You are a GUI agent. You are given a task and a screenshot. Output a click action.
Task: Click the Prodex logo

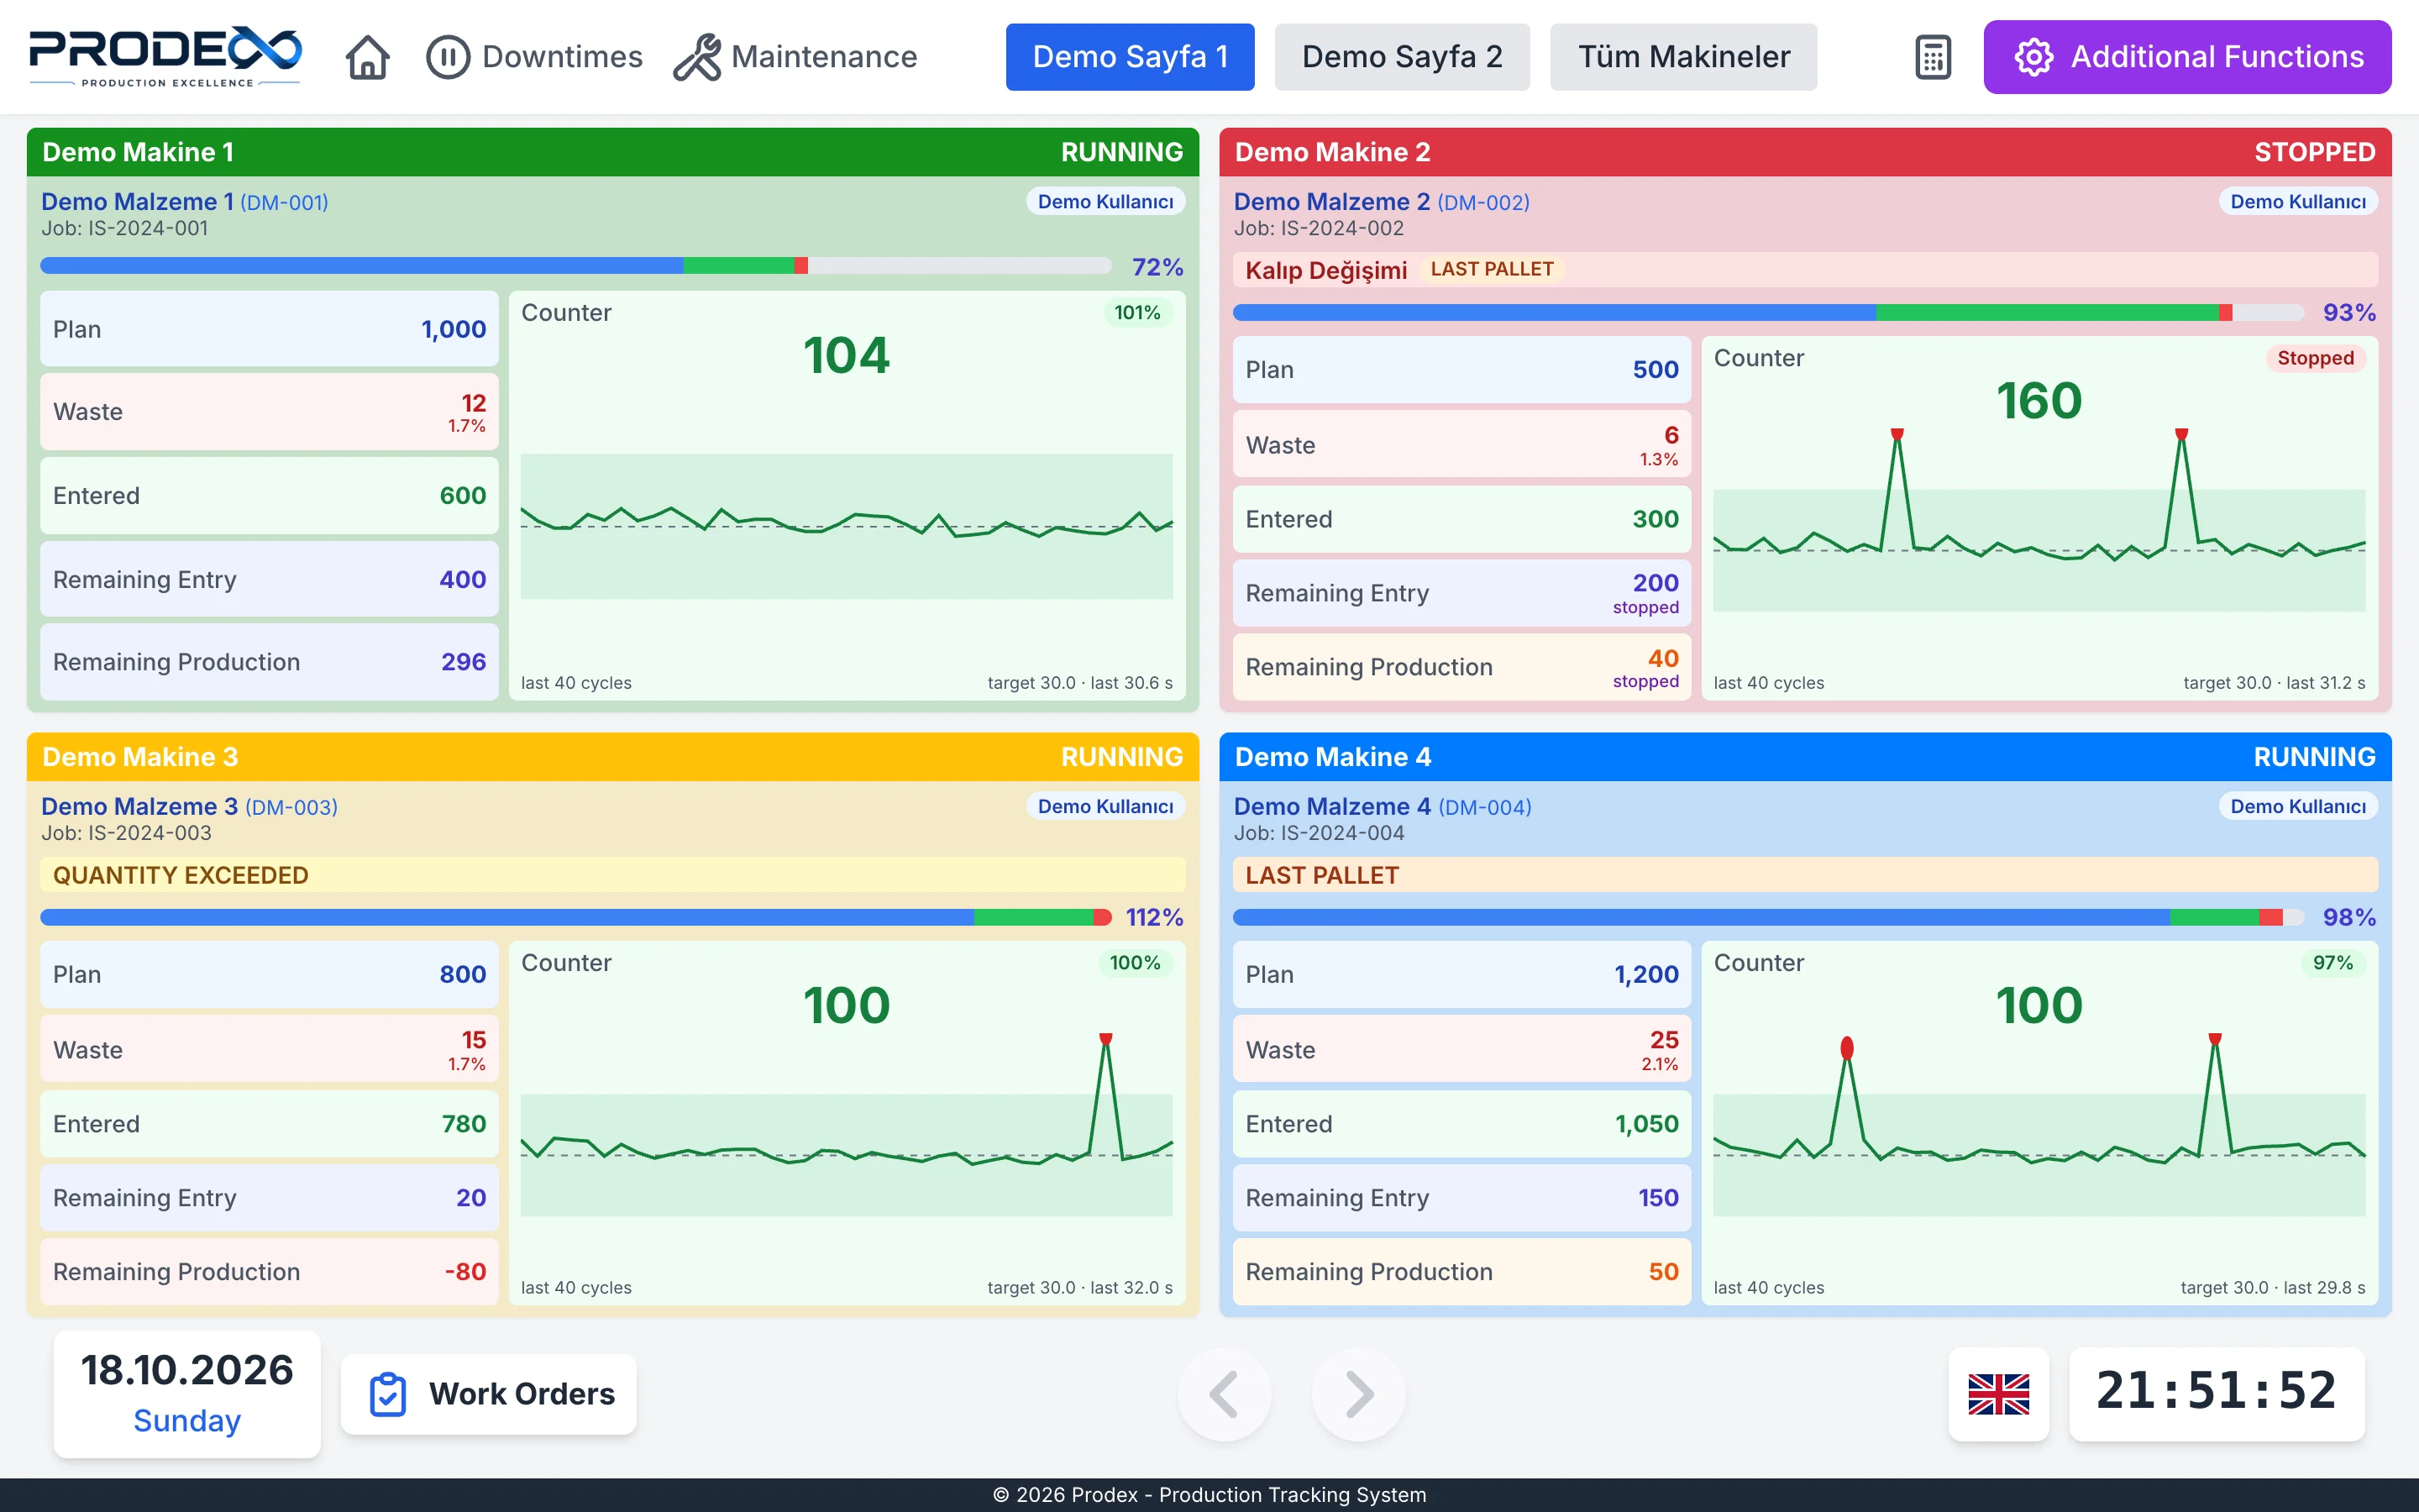point(165,57)
